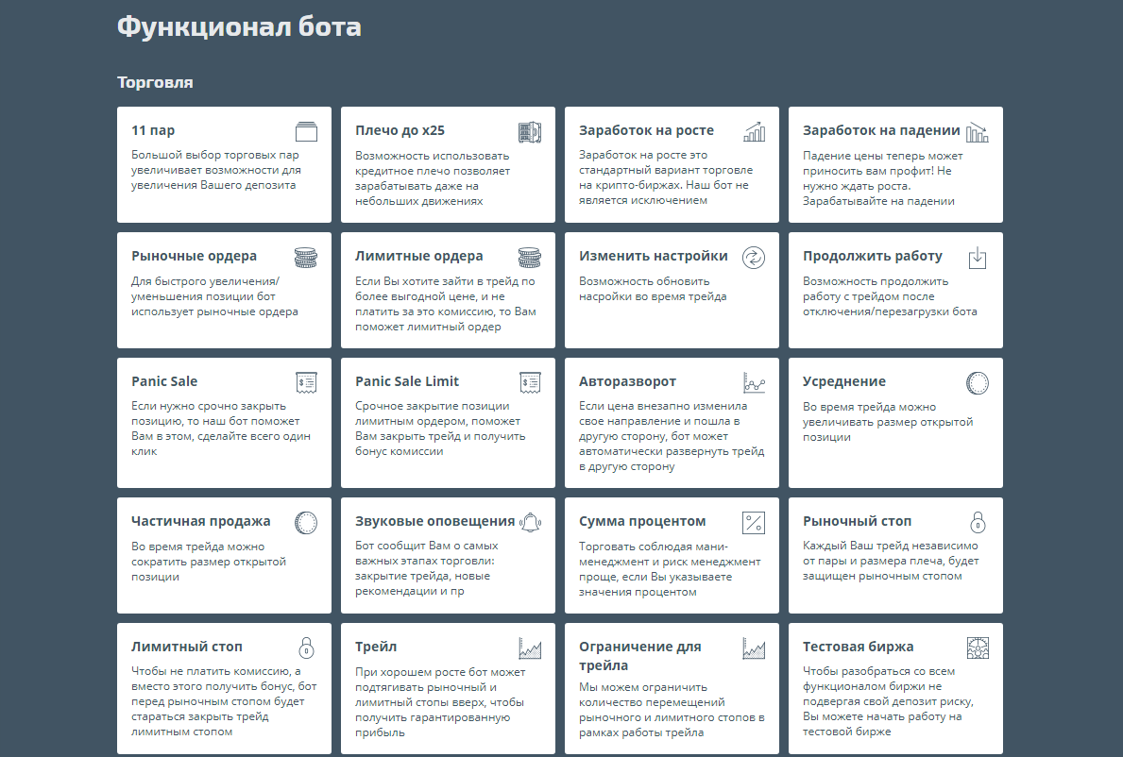This screenshot has width=1123, height=757.
Task: Click the wallet icon on 11 пар card
Action: [x=305, y=131]
